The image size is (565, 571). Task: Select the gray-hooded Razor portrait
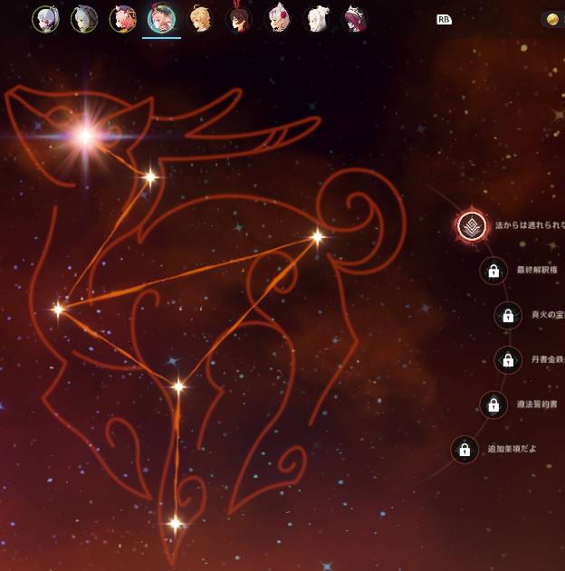click(84, 19)
